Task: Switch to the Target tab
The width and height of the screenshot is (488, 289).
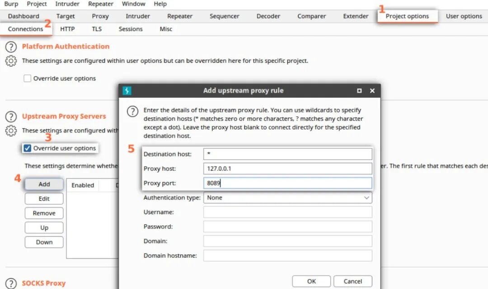Action: coord(66,16)
